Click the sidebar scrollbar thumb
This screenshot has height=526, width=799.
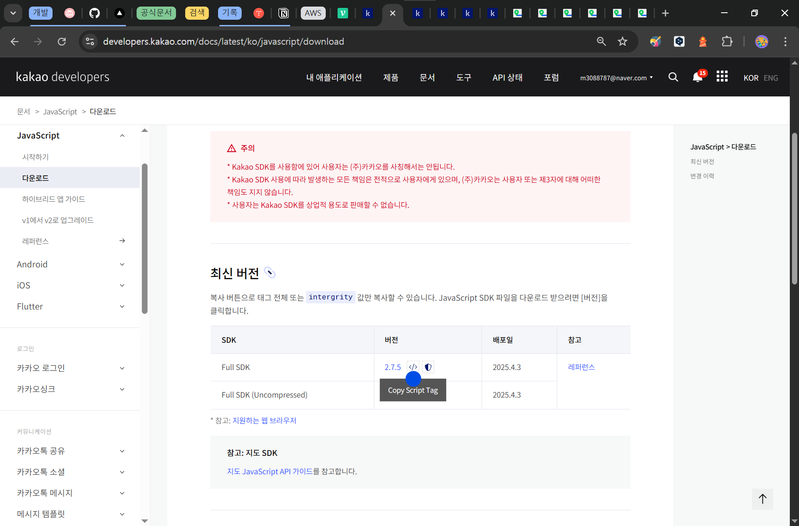click(144, 239)
